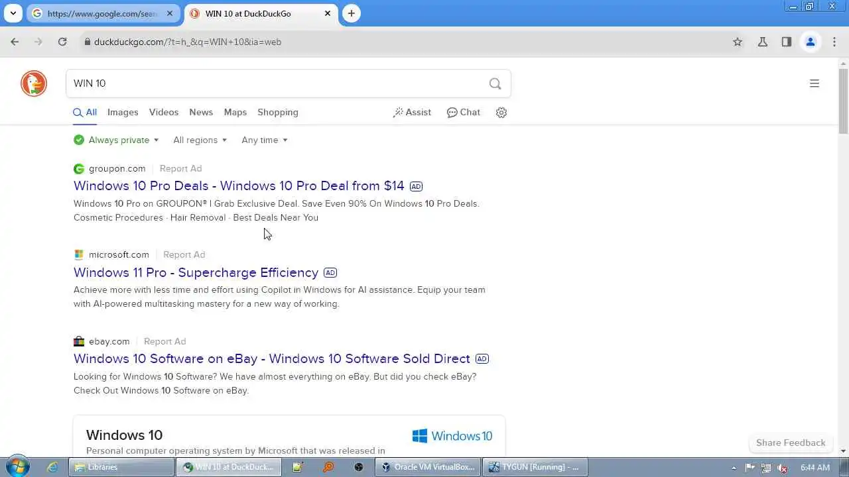Click the network tray icon

[x=766, y=468]
